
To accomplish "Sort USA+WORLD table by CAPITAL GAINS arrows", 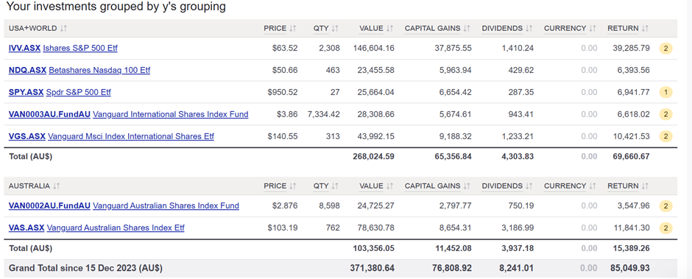I will click(467, 28).
